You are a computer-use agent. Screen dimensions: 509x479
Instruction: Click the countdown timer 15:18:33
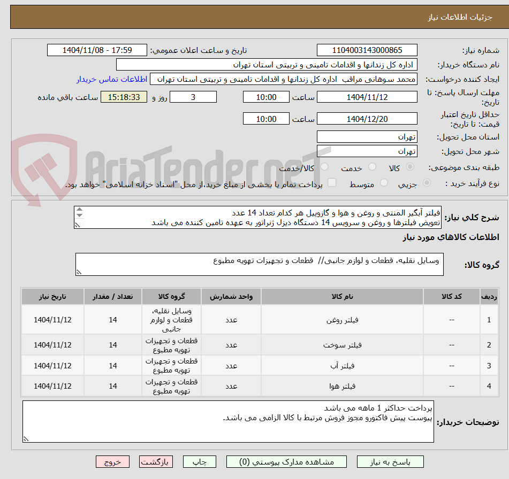pos(124,97)
